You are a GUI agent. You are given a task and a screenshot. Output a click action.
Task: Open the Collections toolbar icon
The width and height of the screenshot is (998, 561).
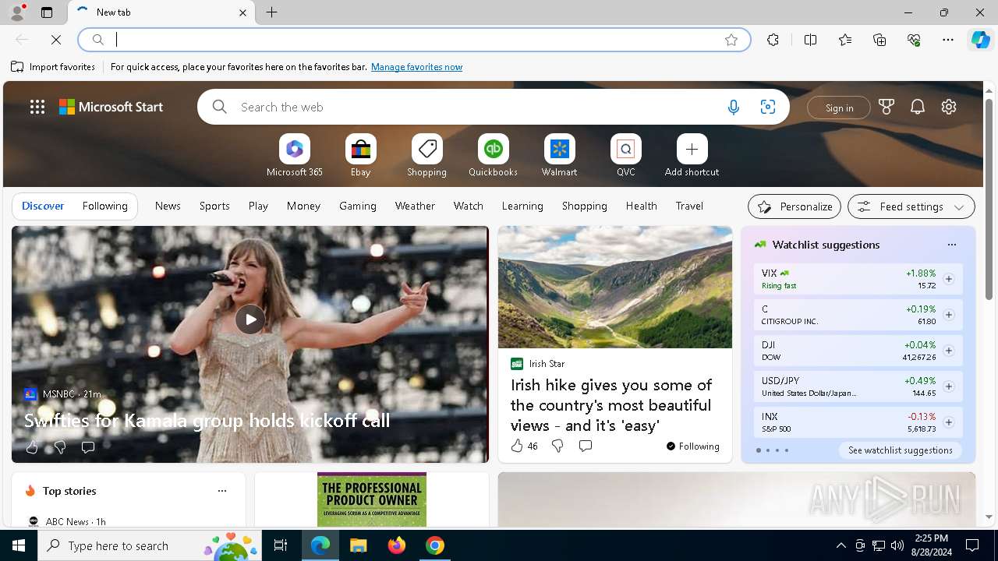coord(879,40)
